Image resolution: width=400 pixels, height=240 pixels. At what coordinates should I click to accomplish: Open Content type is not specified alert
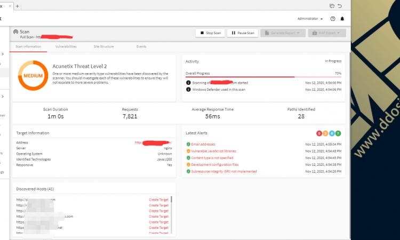212,158
